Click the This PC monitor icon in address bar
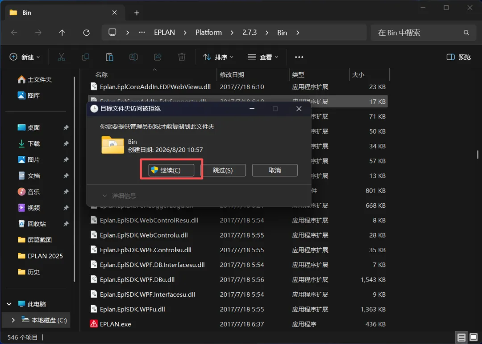482x344 pixels. (112, 32)
